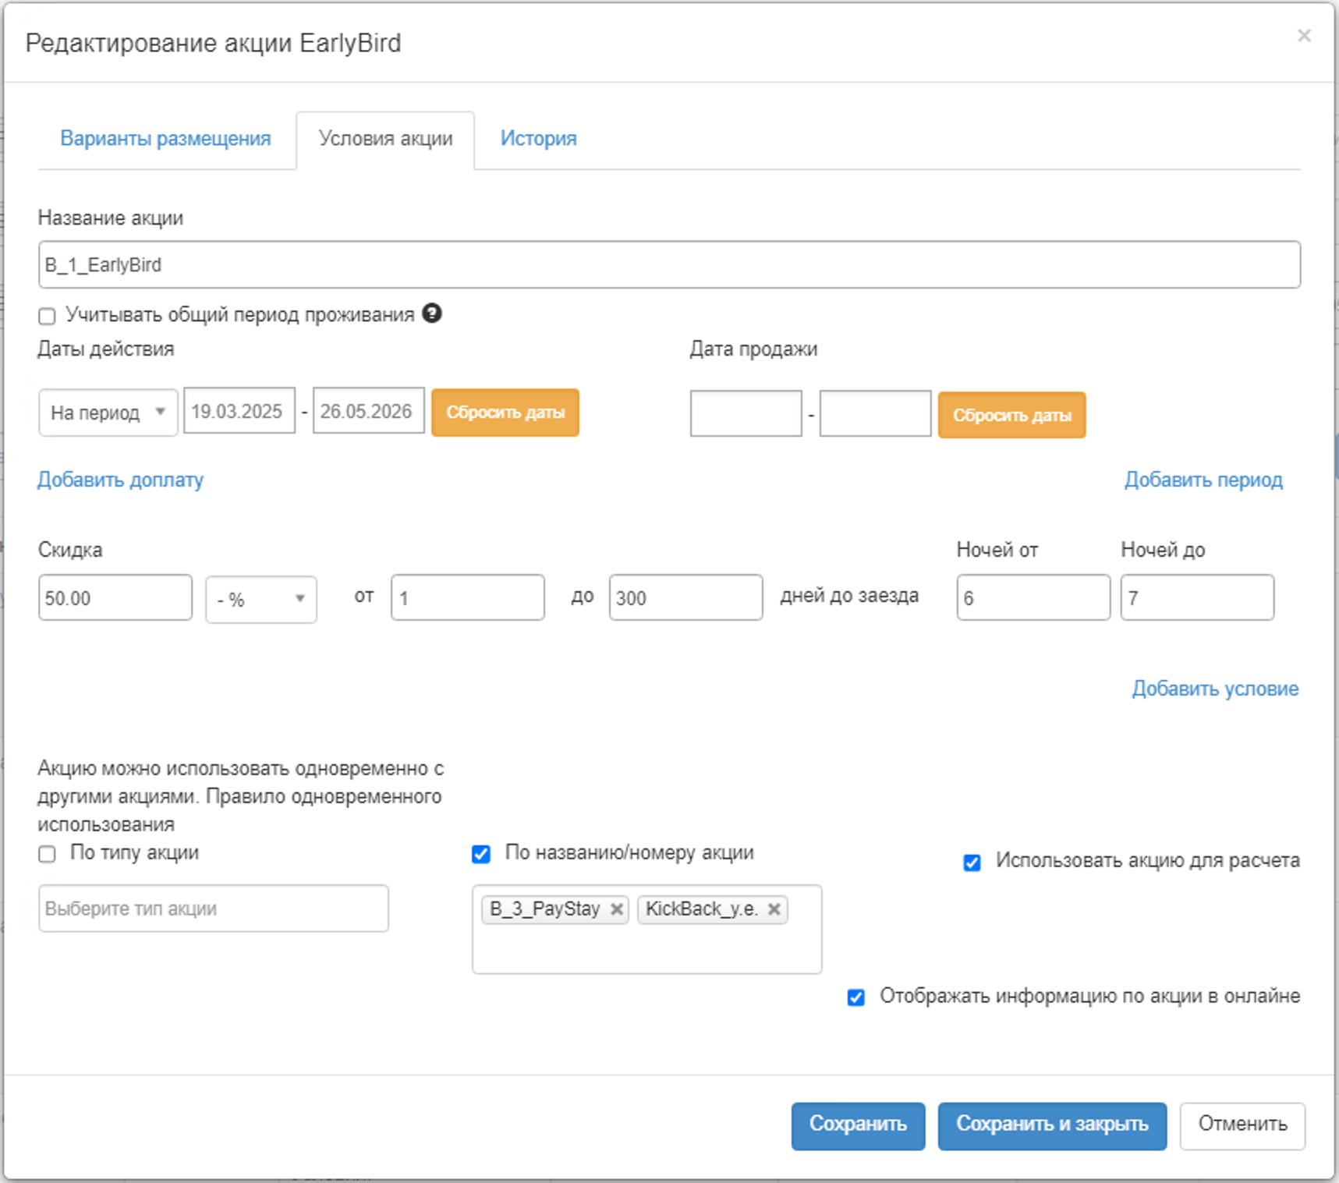Click the 'Добавить условие' link
Image resolution: width=1339 pixels, height=1183 pixels.
click(1214, 689)
